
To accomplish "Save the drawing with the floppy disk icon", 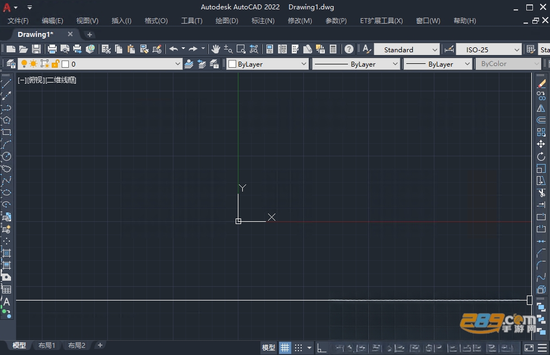I will [x=36, y=49].
